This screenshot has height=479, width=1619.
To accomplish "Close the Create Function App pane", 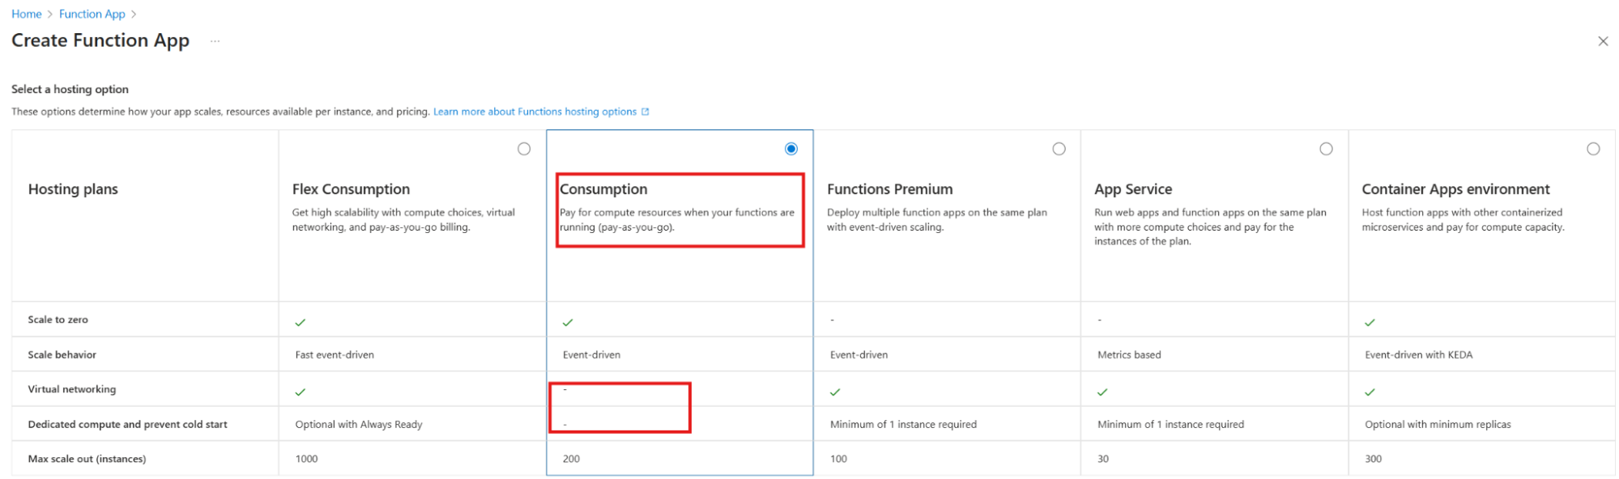I will [x=1602, y=41].
